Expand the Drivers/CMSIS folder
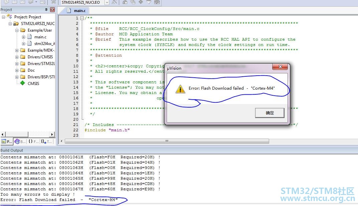This screenshot has width=358, height=206. (17, 57)
